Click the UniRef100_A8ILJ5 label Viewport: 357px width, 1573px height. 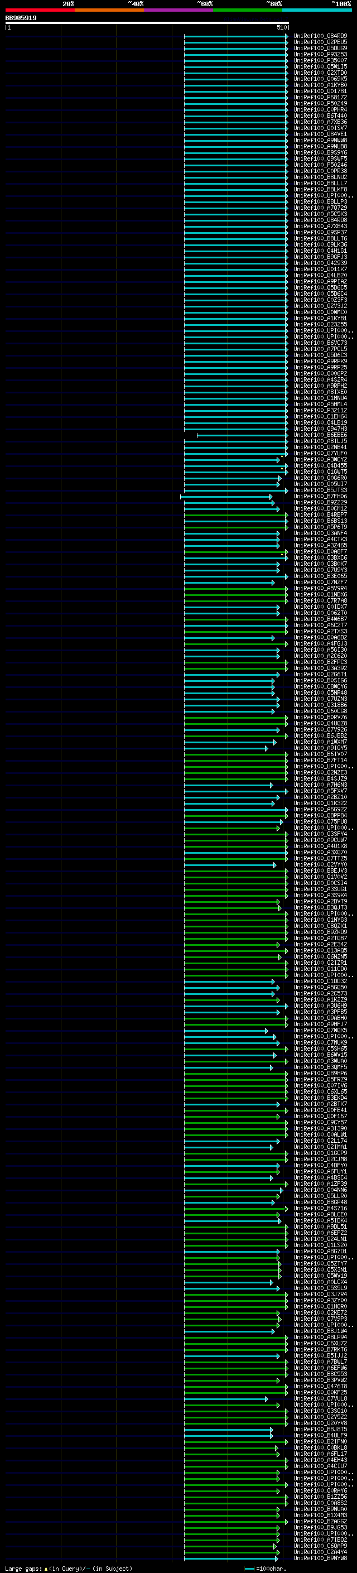pos(320,441)
